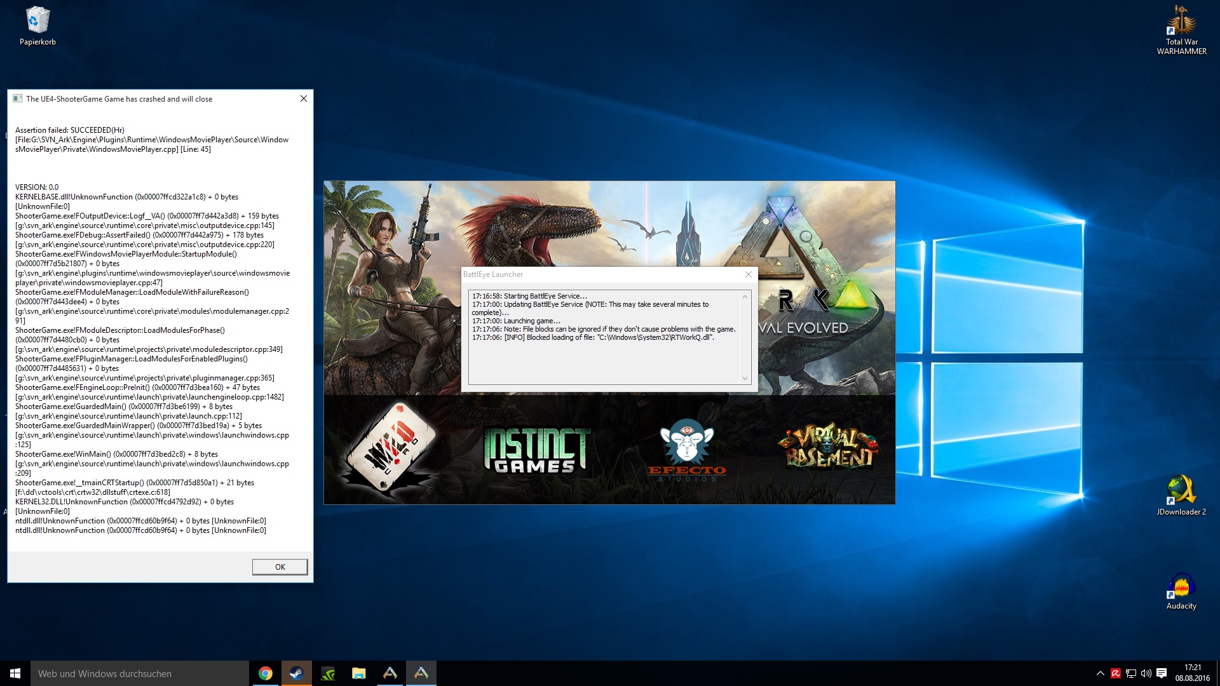This screenshot has width=1220, height=686.
Task: Select Total War WARHAMMER desktop shortcut
Action: coord(1181,30)
